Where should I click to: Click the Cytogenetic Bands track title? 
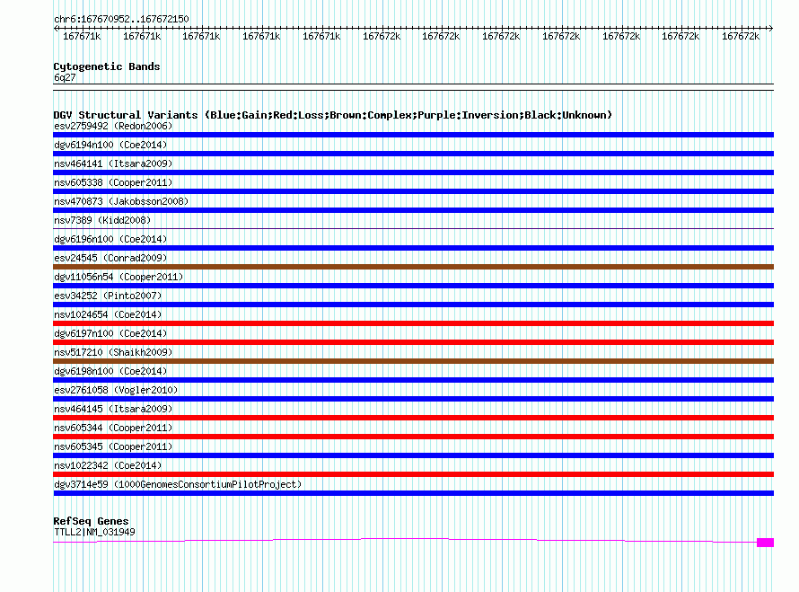pos(107,66)
